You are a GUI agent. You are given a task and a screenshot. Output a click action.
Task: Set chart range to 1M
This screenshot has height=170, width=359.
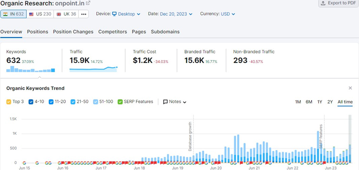coord(298,102)
